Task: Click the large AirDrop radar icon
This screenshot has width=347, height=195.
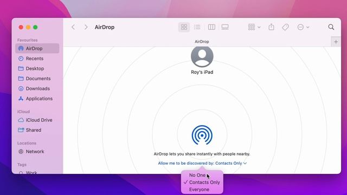Action: tap(202, 135)
